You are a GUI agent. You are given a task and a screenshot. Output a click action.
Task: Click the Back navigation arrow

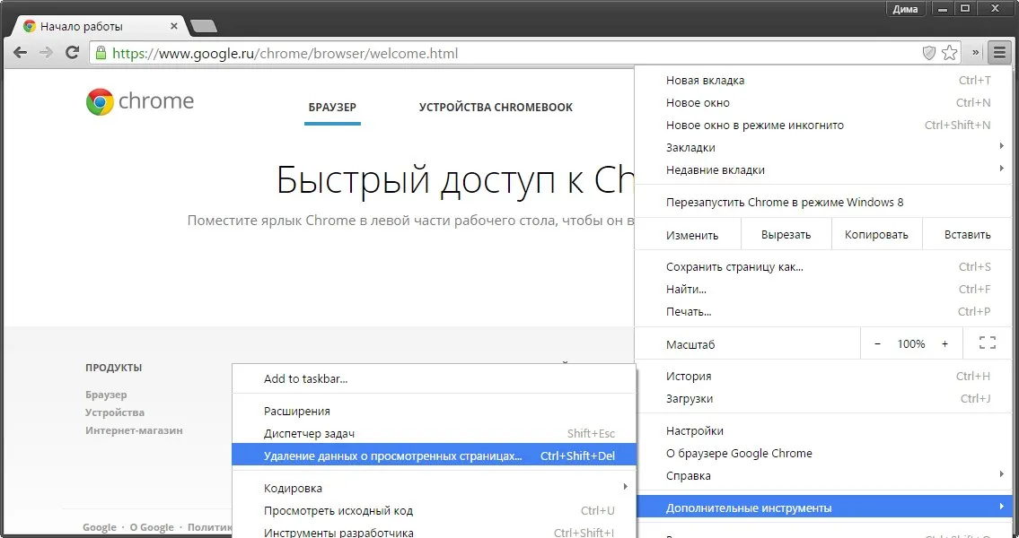click(20, 53)
